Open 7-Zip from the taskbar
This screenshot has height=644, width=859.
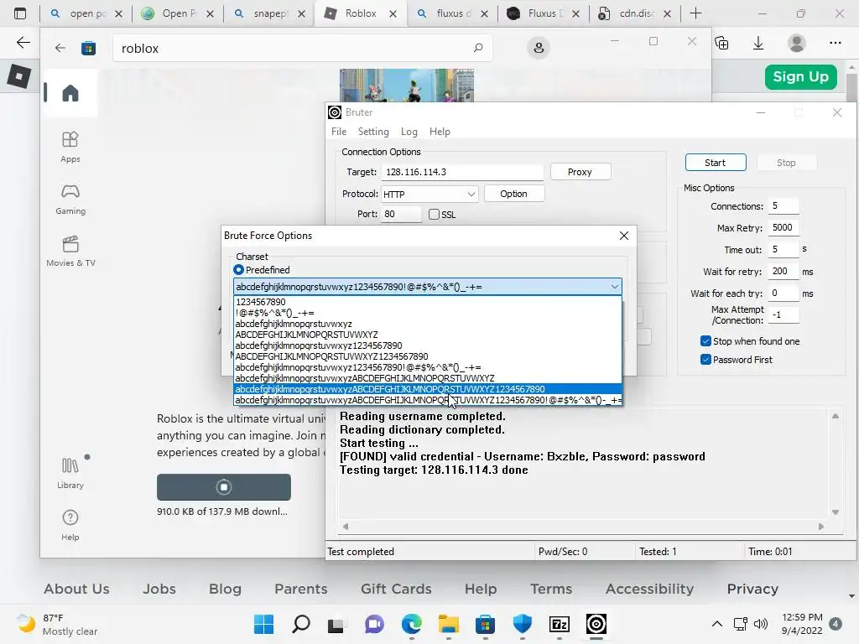560,624
